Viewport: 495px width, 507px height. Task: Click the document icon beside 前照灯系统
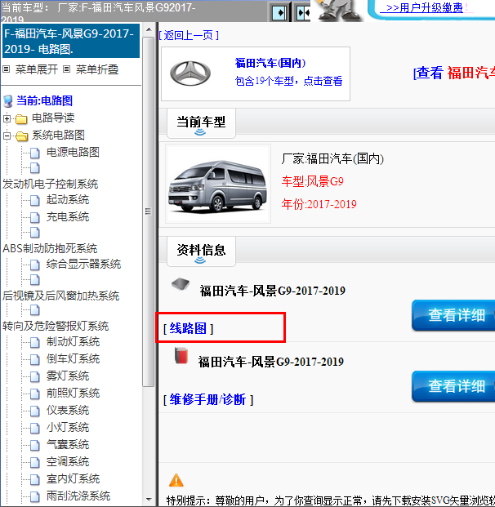pyautogui.click(x=35, y=394)
